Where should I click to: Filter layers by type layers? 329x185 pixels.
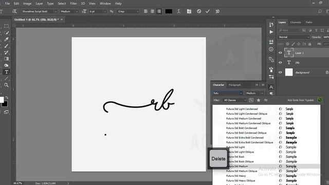(x=316, y=30)
